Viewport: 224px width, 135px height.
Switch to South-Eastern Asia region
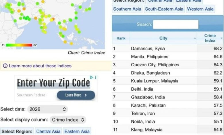click(x=164, y=9)
